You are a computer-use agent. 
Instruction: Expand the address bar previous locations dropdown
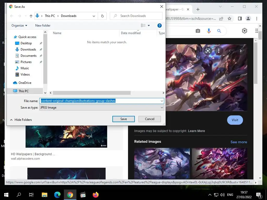click(x=94, y=16)
